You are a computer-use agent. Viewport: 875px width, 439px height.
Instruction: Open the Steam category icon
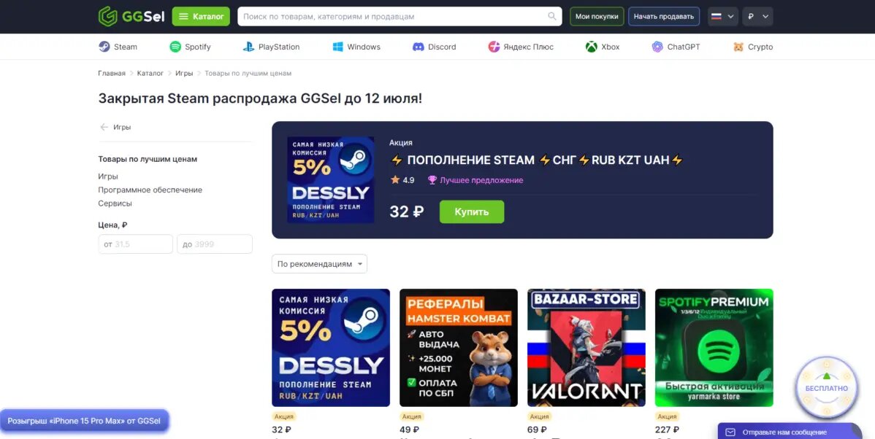click(x=104, y=47)
